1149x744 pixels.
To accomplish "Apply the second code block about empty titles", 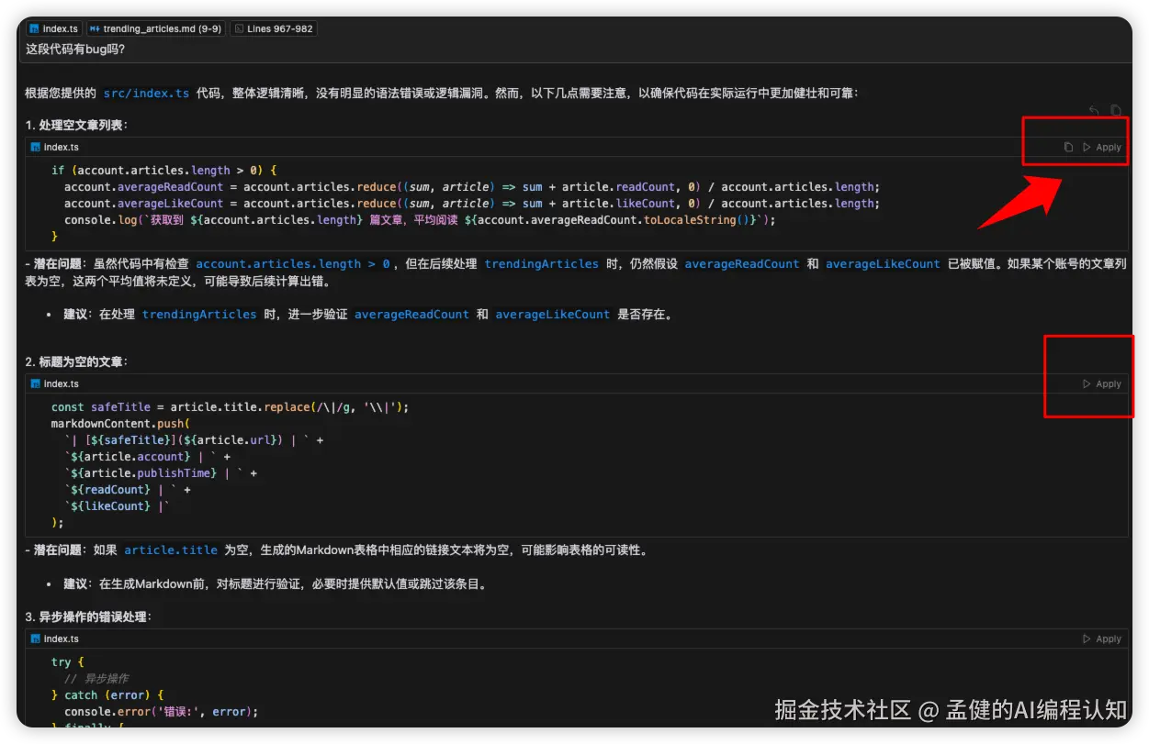I will tap(1102, 384).
